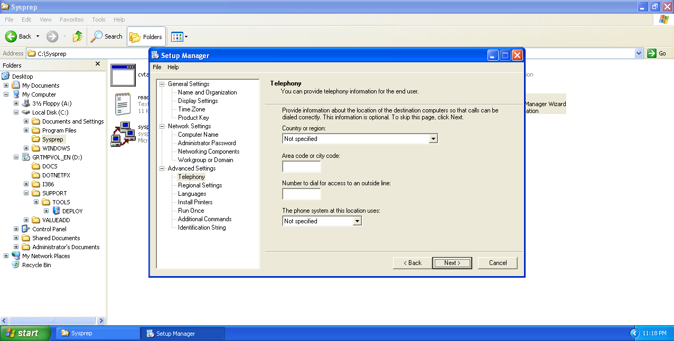Open the Explorer View menu

pos(46,20)
